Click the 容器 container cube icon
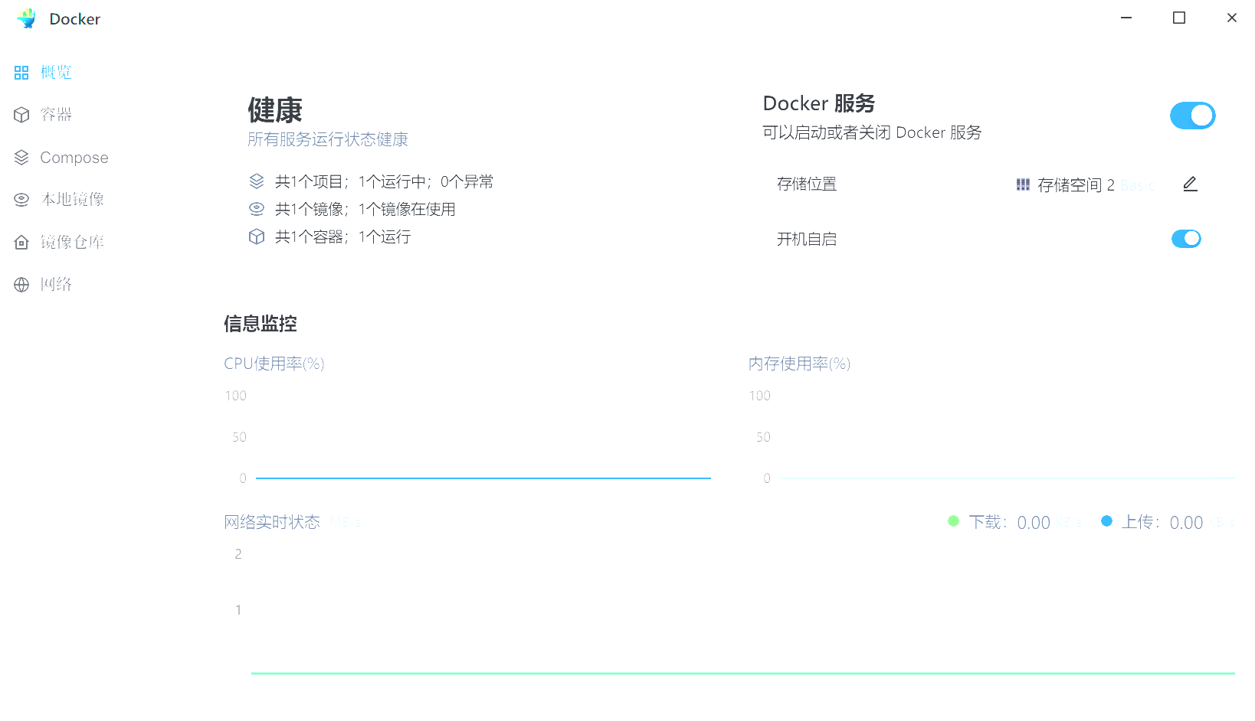The width and height of the screenshot is (1255, 721). 21,115
